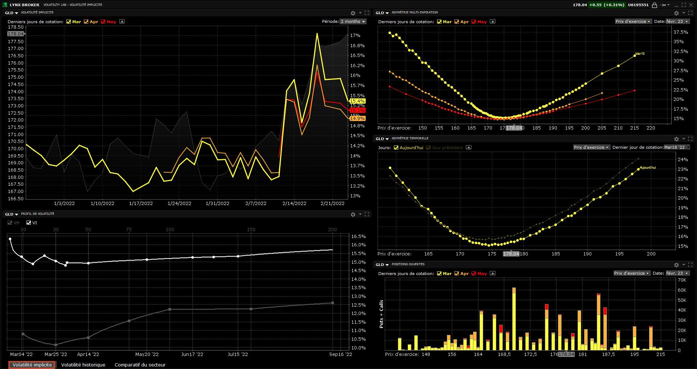
Task: Click the +0.55 (+0.31%) price change badge
Action: click(607, 5)
